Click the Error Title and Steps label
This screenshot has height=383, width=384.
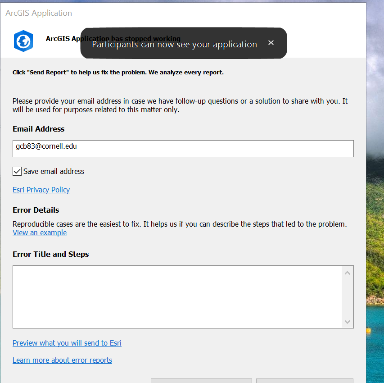click(51, 254)
